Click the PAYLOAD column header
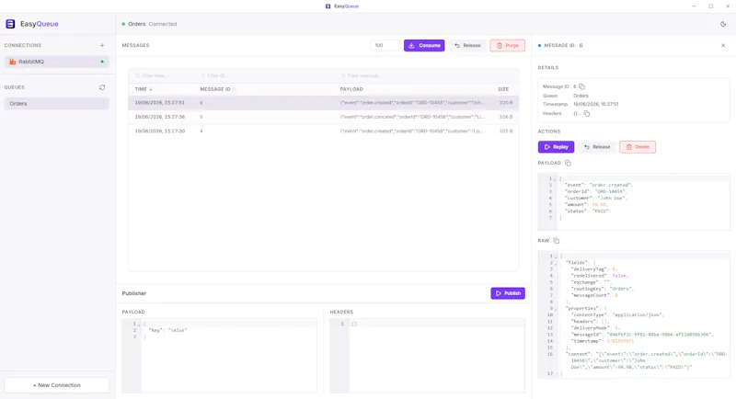Screen dimensions: 736x399 point(351,89)
